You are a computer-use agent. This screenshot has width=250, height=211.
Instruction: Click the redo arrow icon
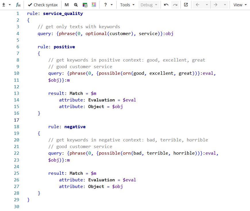(x=175, y=5)
